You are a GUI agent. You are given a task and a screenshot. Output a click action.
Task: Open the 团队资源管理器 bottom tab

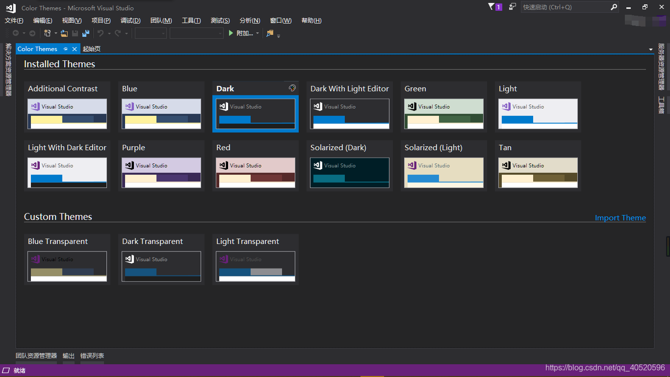tap(36, 356)
